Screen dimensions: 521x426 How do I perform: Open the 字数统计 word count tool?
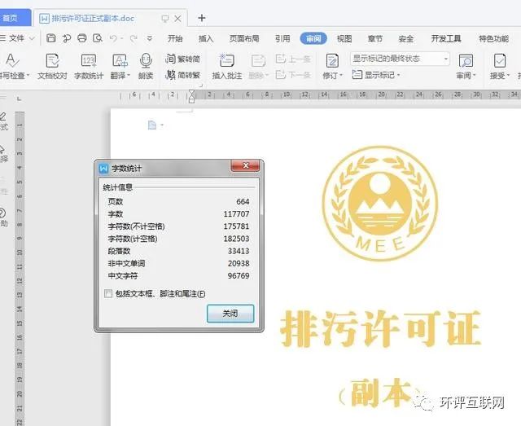click(89, 66)
